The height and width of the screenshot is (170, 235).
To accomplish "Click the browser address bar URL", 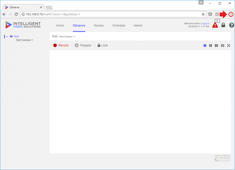I will click(53, 14).
